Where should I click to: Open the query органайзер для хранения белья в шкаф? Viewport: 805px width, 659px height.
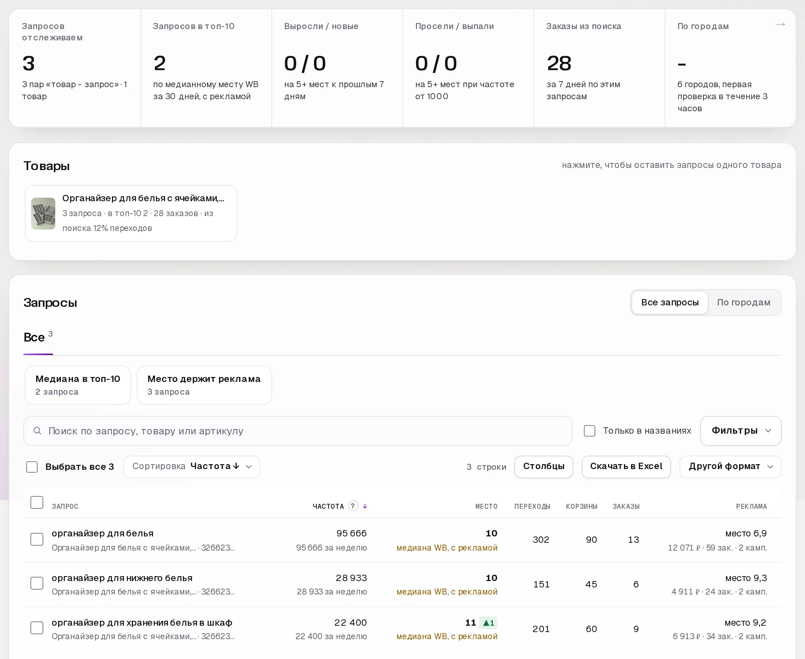142,623
